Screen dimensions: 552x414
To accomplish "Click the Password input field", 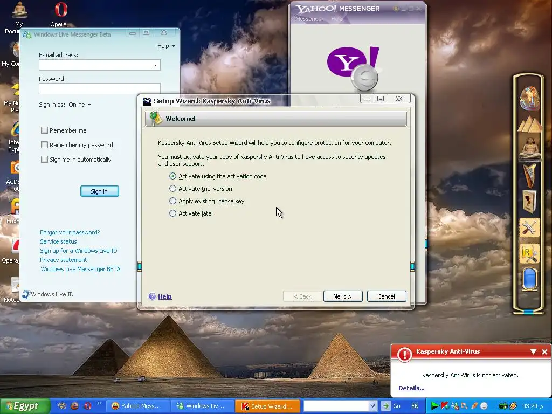I will tap(100, 89).
